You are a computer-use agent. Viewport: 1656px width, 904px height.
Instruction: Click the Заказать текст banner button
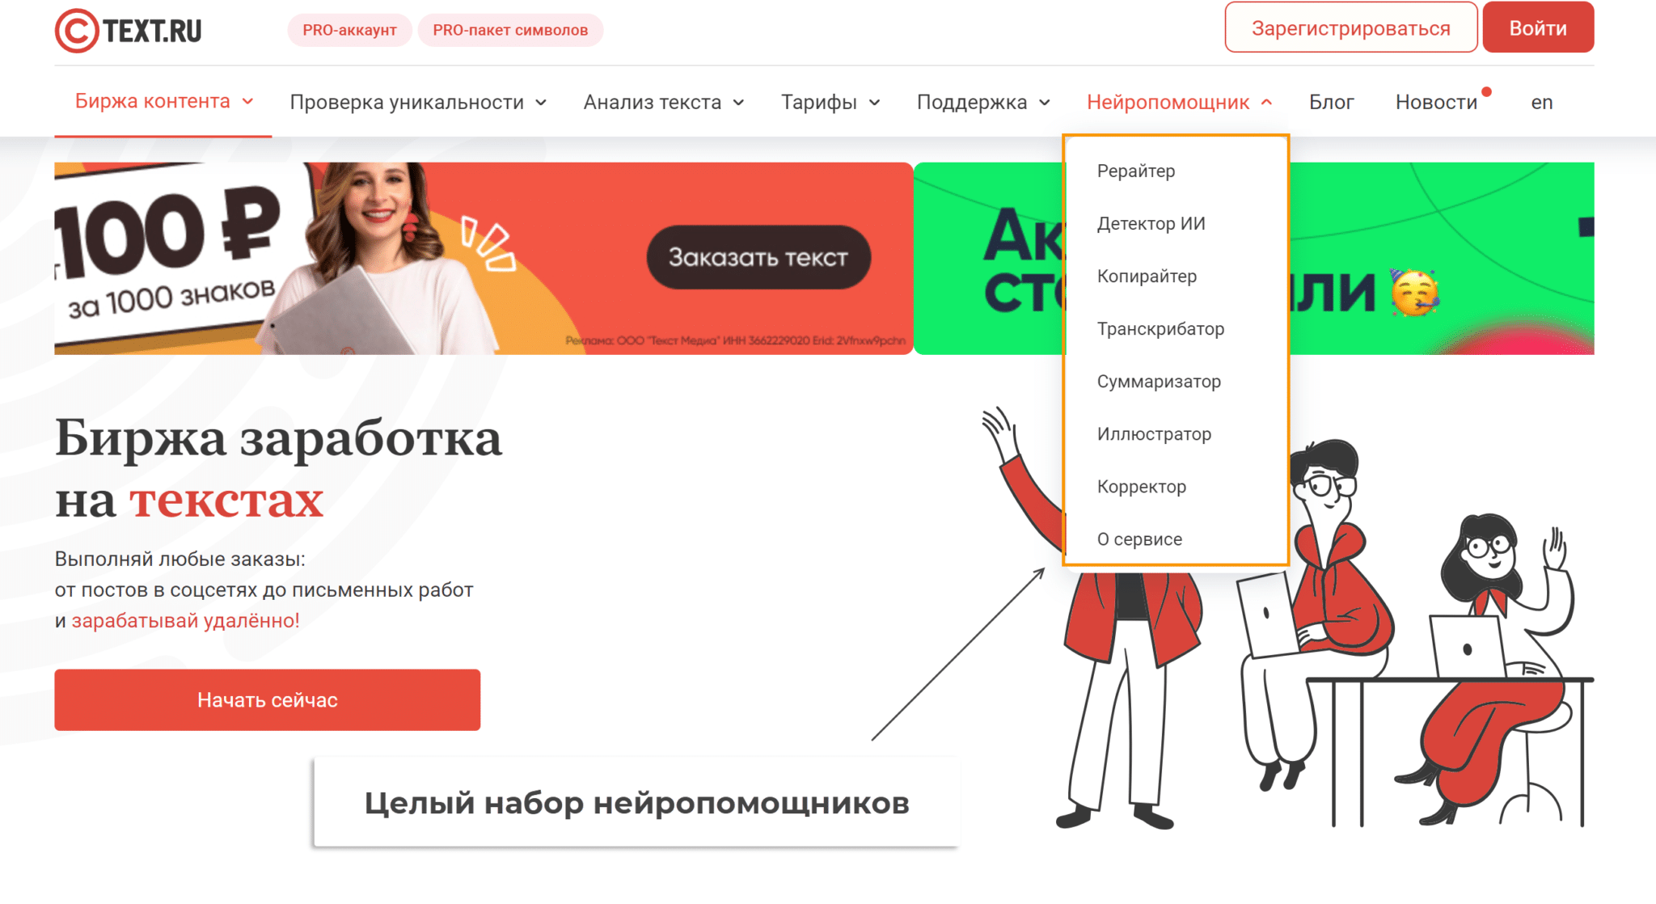[x=758, y=257]
